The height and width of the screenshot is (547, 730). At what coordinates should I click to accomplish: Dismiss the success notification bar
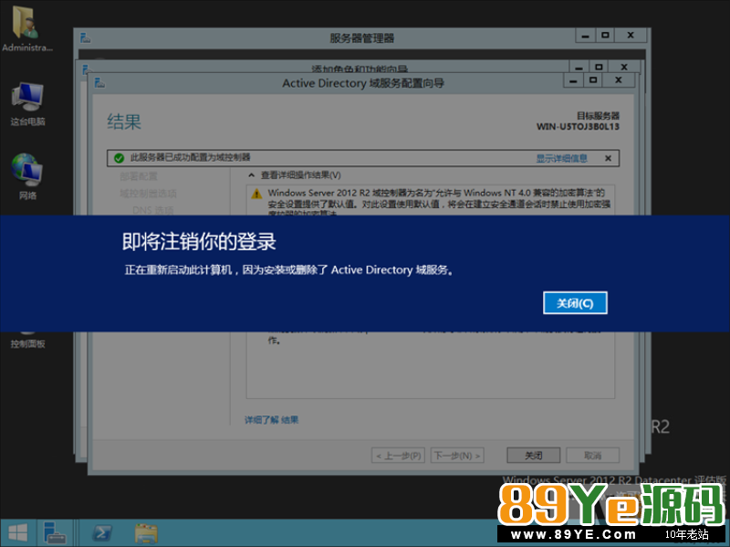(608, 158)
